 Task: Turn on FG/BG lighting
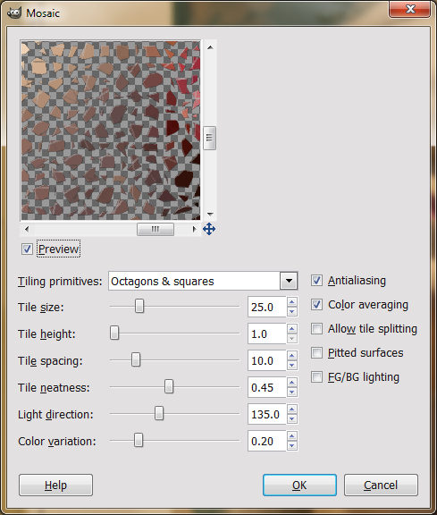316,376
